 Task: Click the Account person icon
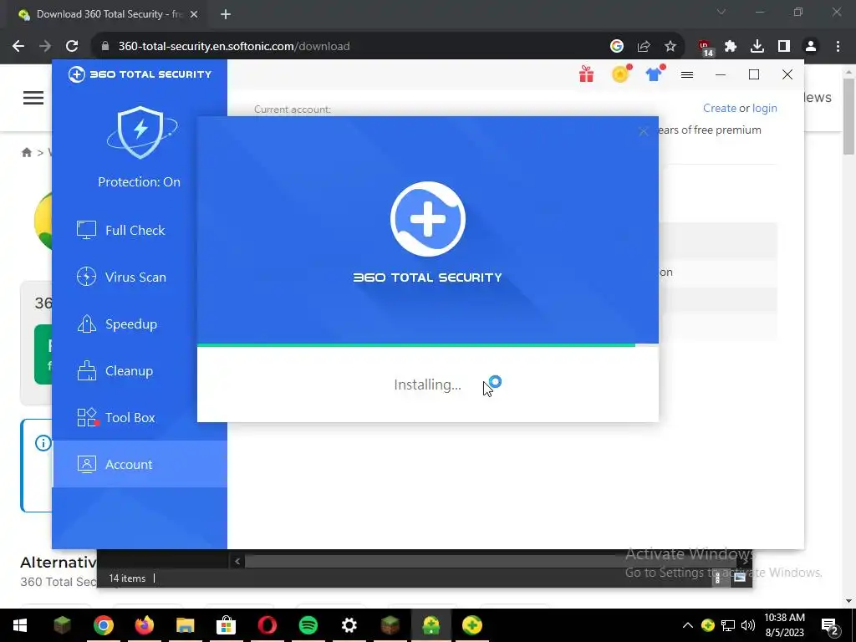pyautogui.click(x=86, y=464)
